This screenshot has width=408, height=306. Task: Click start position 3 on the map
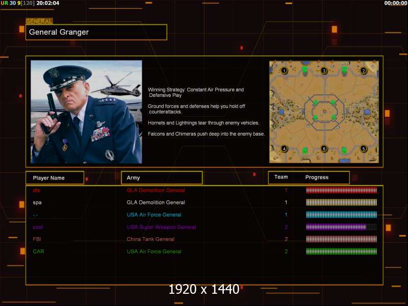point(324,70)
